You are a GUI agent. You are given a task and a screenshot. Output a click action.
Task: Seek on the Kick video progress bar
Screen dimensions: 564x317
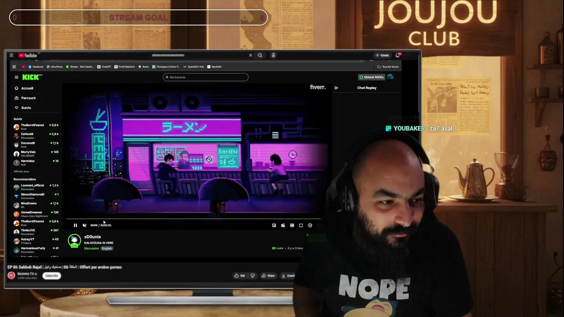click(194, 218)
